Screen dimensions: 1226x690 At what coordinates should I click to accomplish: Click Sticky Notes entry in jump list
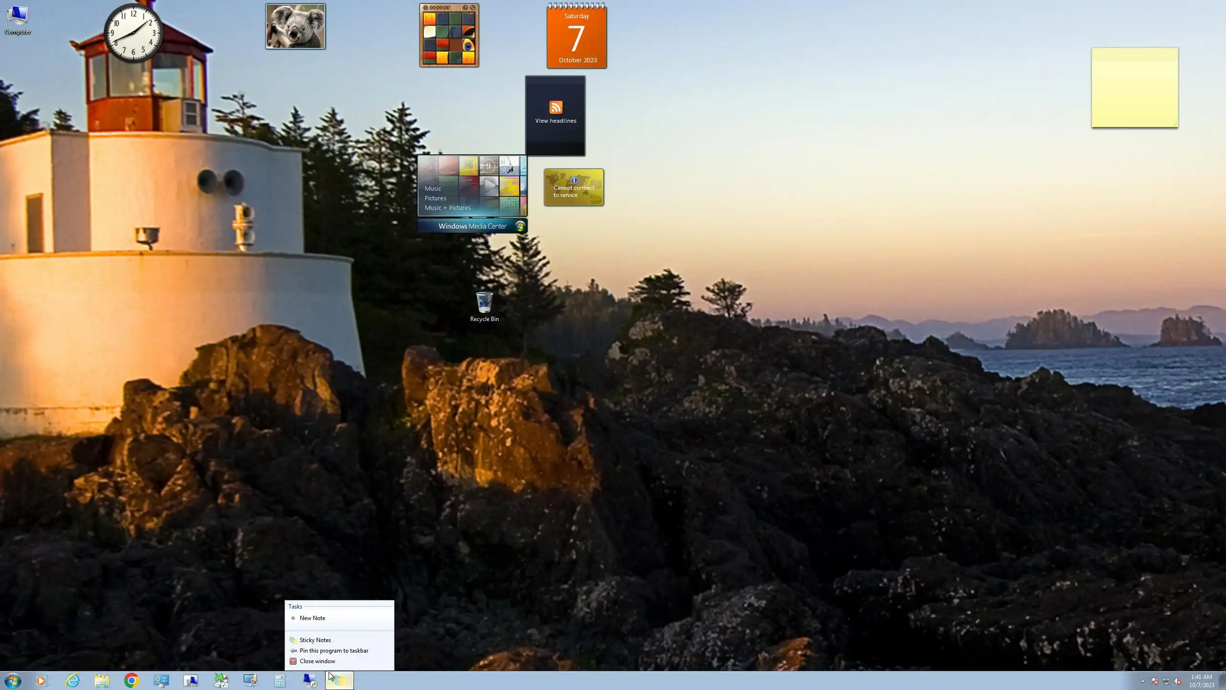[315, 640]
